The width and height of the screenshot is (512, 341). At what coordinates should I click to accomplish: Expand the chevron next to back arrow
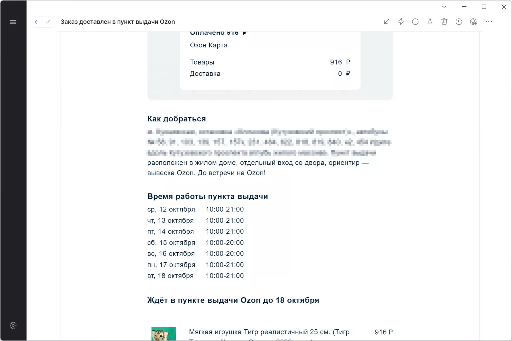click(x=48, y=22)
